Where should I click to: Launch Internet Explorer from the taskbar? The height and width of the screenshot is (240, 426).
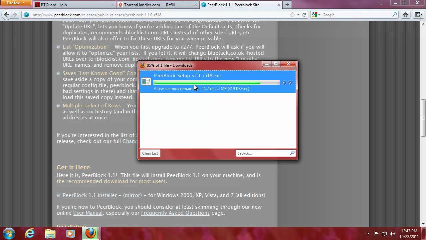click(x=30, y=233)
